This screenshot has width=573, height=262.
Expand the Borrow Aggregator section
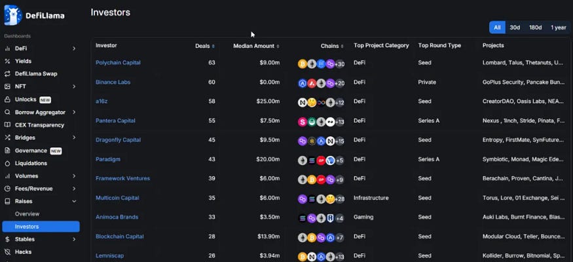(x=74, y=112)
